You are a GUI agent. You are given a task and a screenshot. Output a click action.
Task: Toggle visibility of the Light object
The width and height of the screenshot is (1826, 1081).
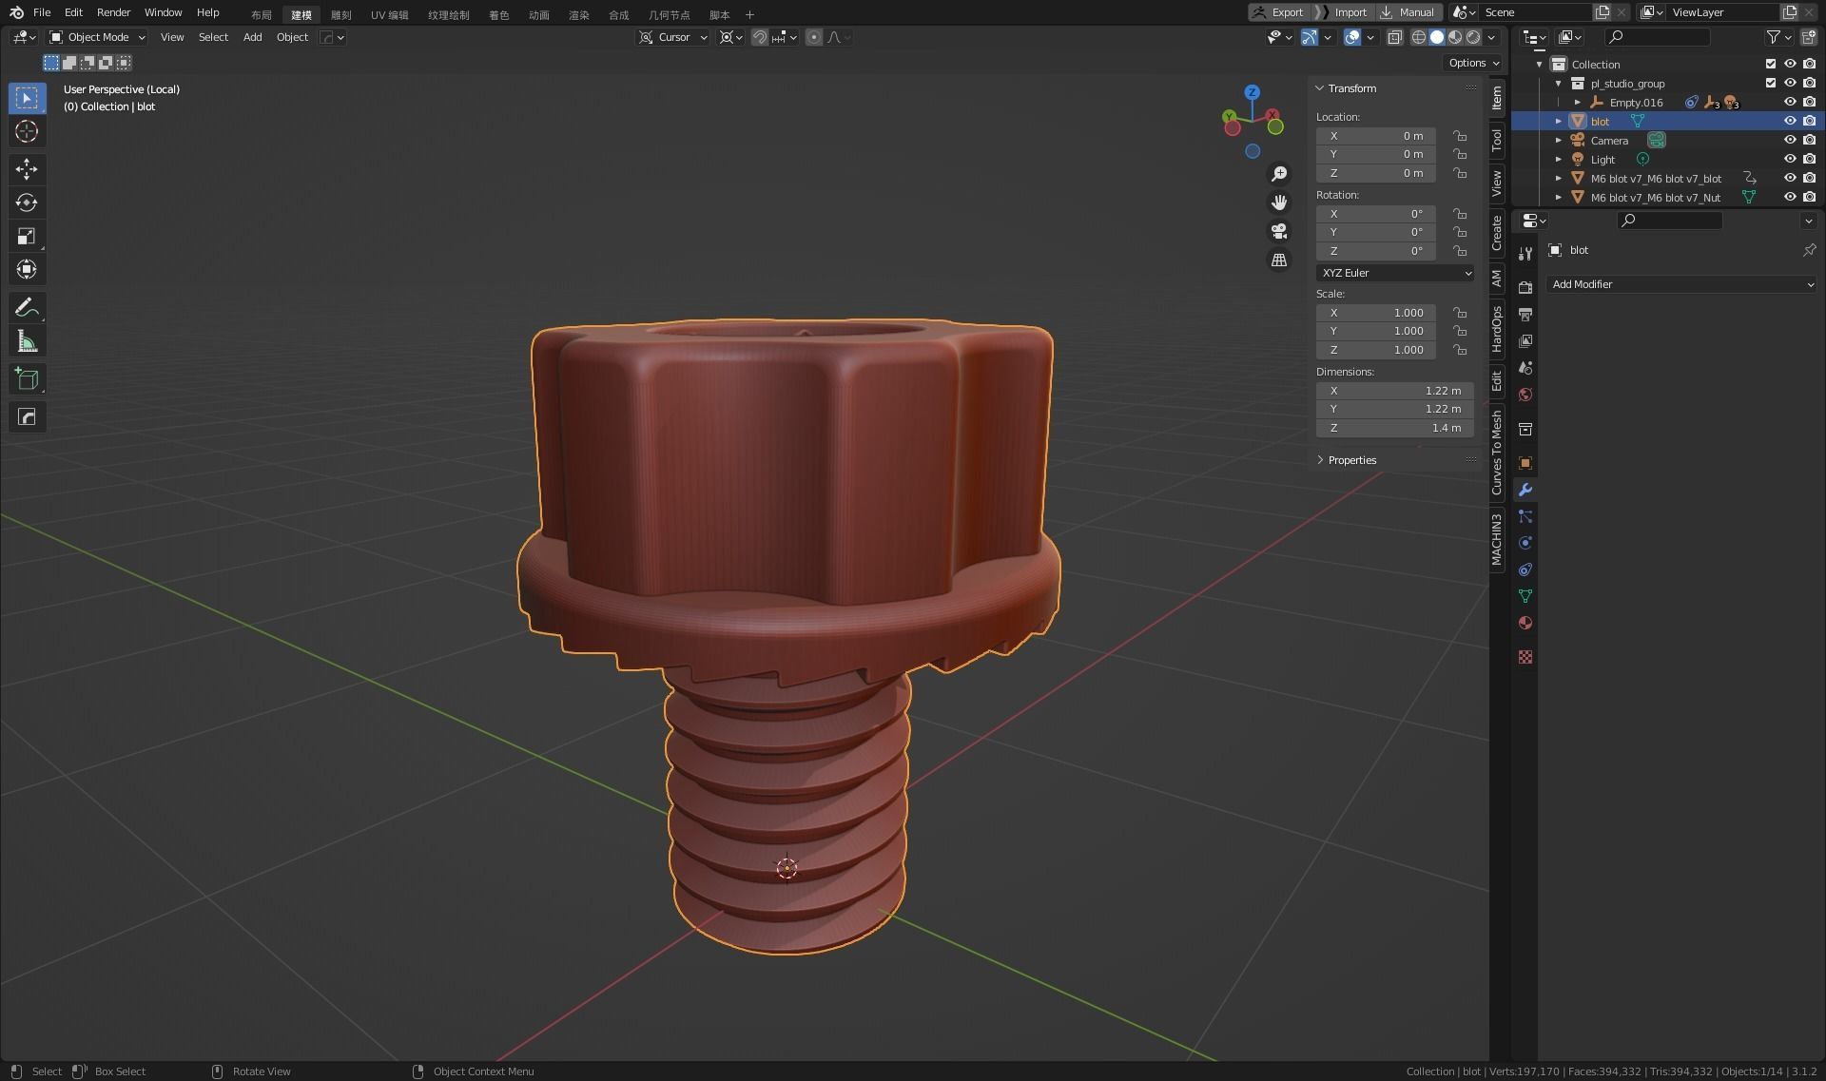(x=1789, y=159)
